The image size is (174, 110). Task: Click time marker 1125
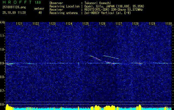pyautogui.click(x=85, y=23)
